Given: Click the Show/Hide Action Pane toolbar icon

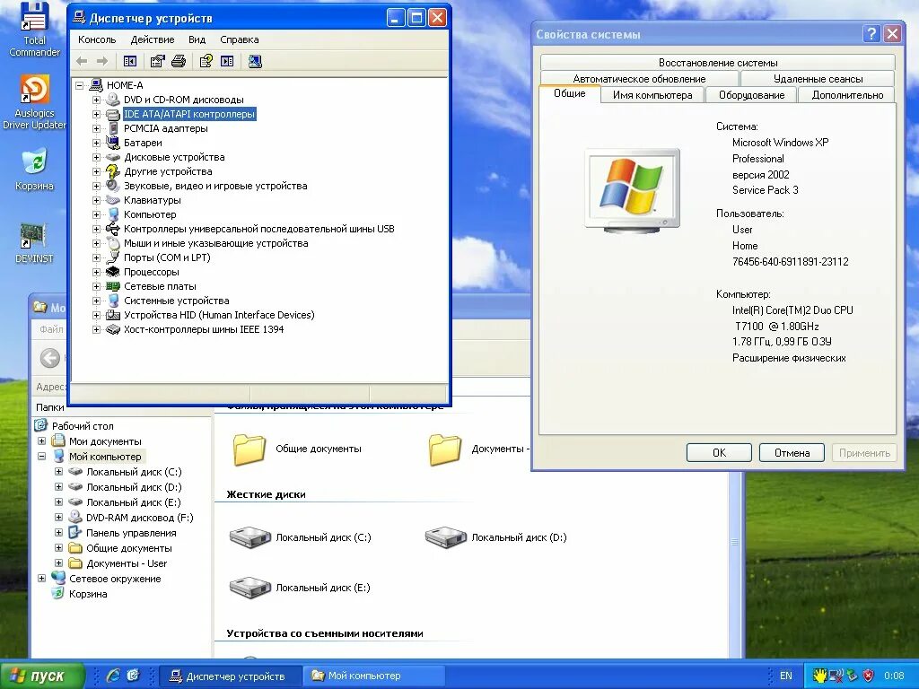Looking at the screenshot, I should [x=227, y=61].
